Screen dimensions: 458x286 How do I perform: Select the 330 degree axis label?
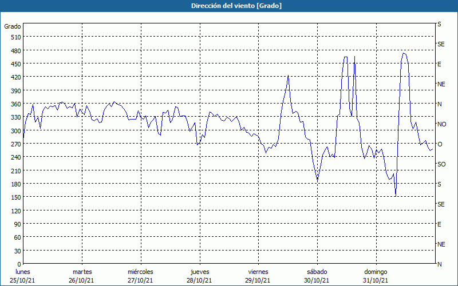(16, 117)
